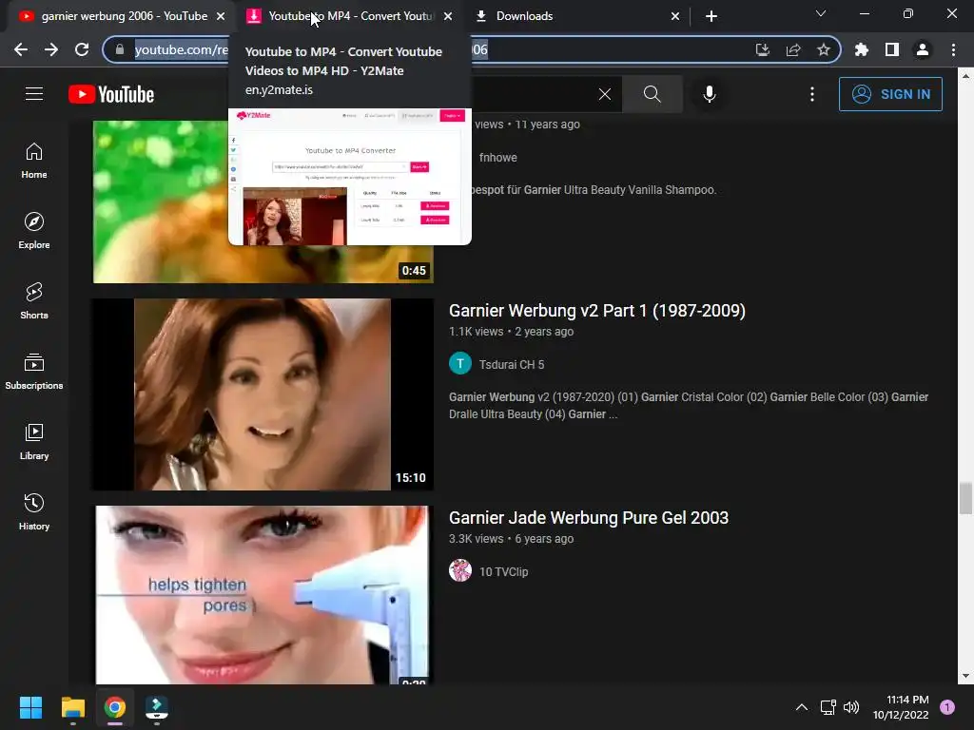Open Home in the YouTube sidebar
This screenshot has width=974, height=730.
tap(34, 161)
